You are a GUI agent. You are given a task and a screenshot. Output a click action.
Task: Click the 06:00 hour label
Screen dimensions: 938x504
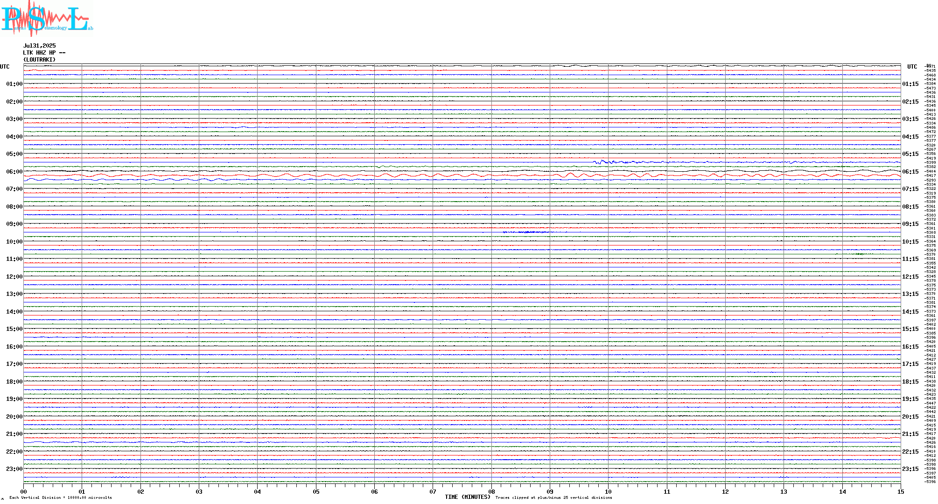[x=14, y=172]
